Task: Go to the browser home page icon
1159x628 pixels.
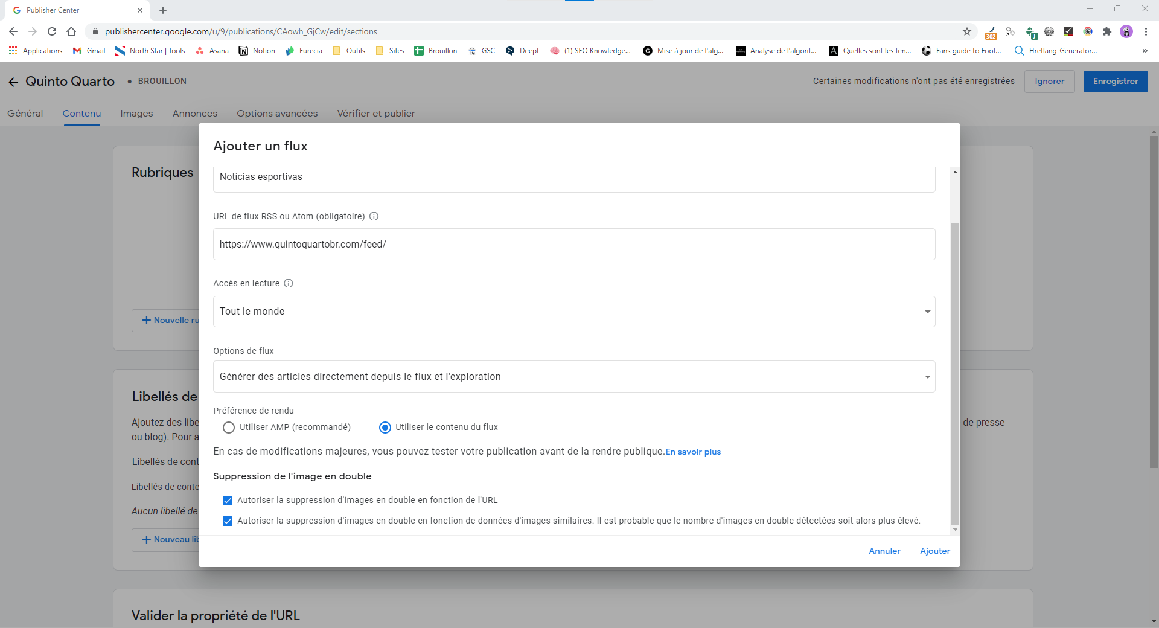Action: tap(71, 31)
